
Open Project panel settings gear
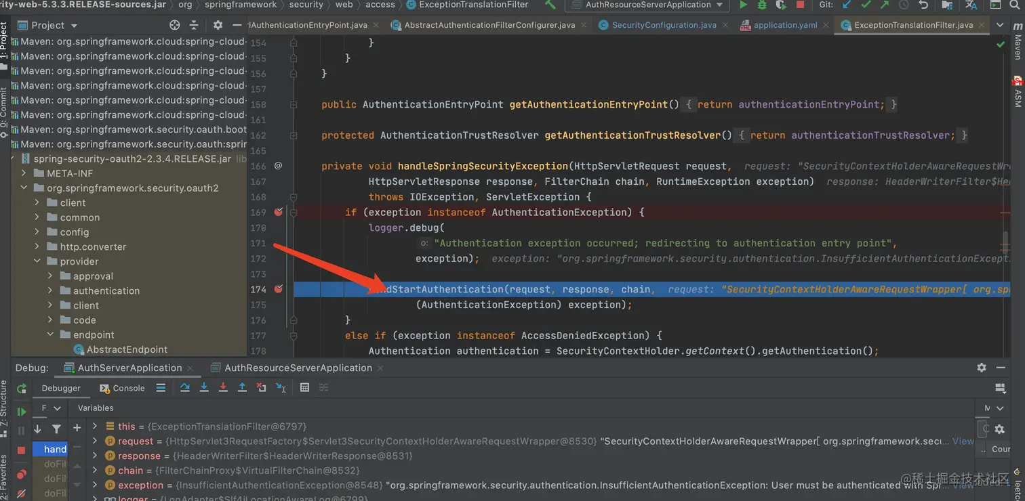(218, 25)
